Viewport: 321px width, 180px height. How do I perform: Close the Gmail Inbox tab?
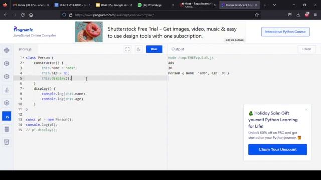(x=48, y=5)
